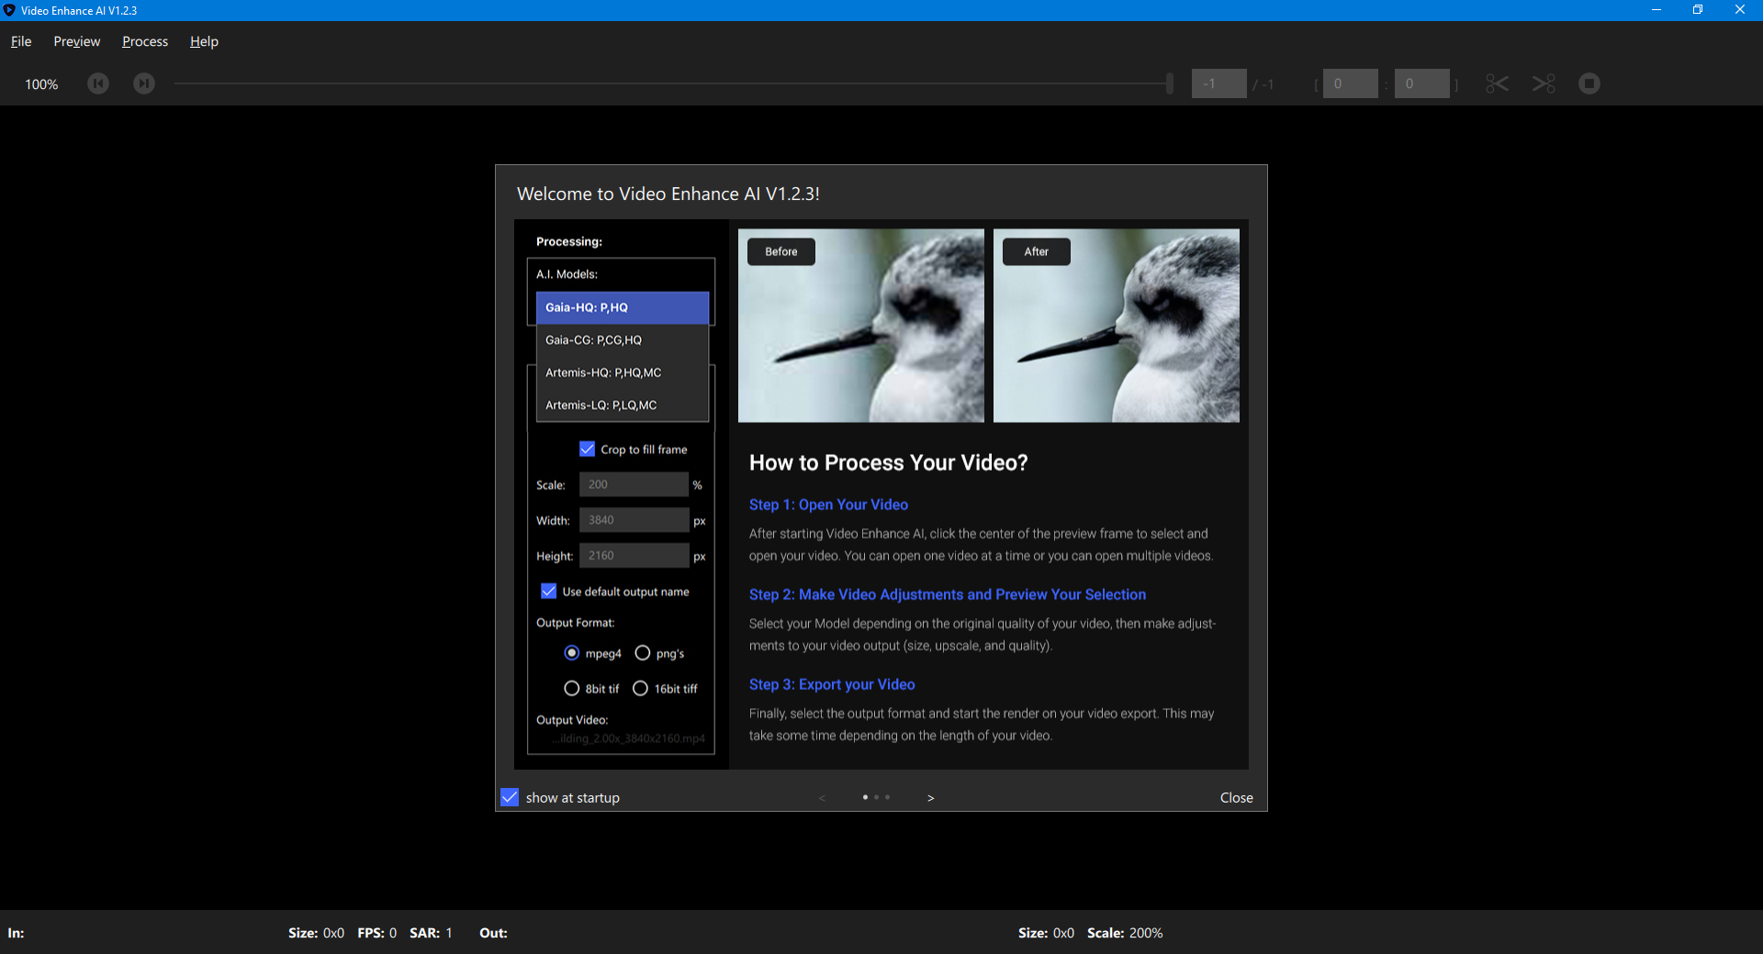Click the Height 2160 field
This screenshot has width=1763, height=954.
pyautogui.click(x=634, y=556)
